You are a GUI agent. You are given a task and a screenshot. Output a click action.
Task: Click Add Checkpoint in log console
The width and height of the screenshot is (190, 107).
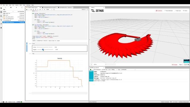[97, 70]
